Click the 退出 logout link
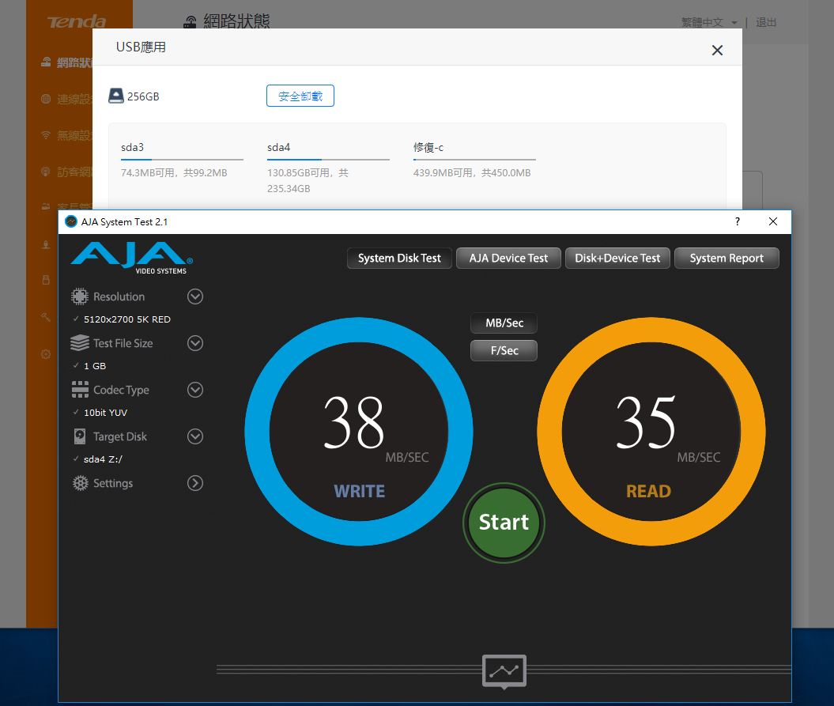 [766, 22]
